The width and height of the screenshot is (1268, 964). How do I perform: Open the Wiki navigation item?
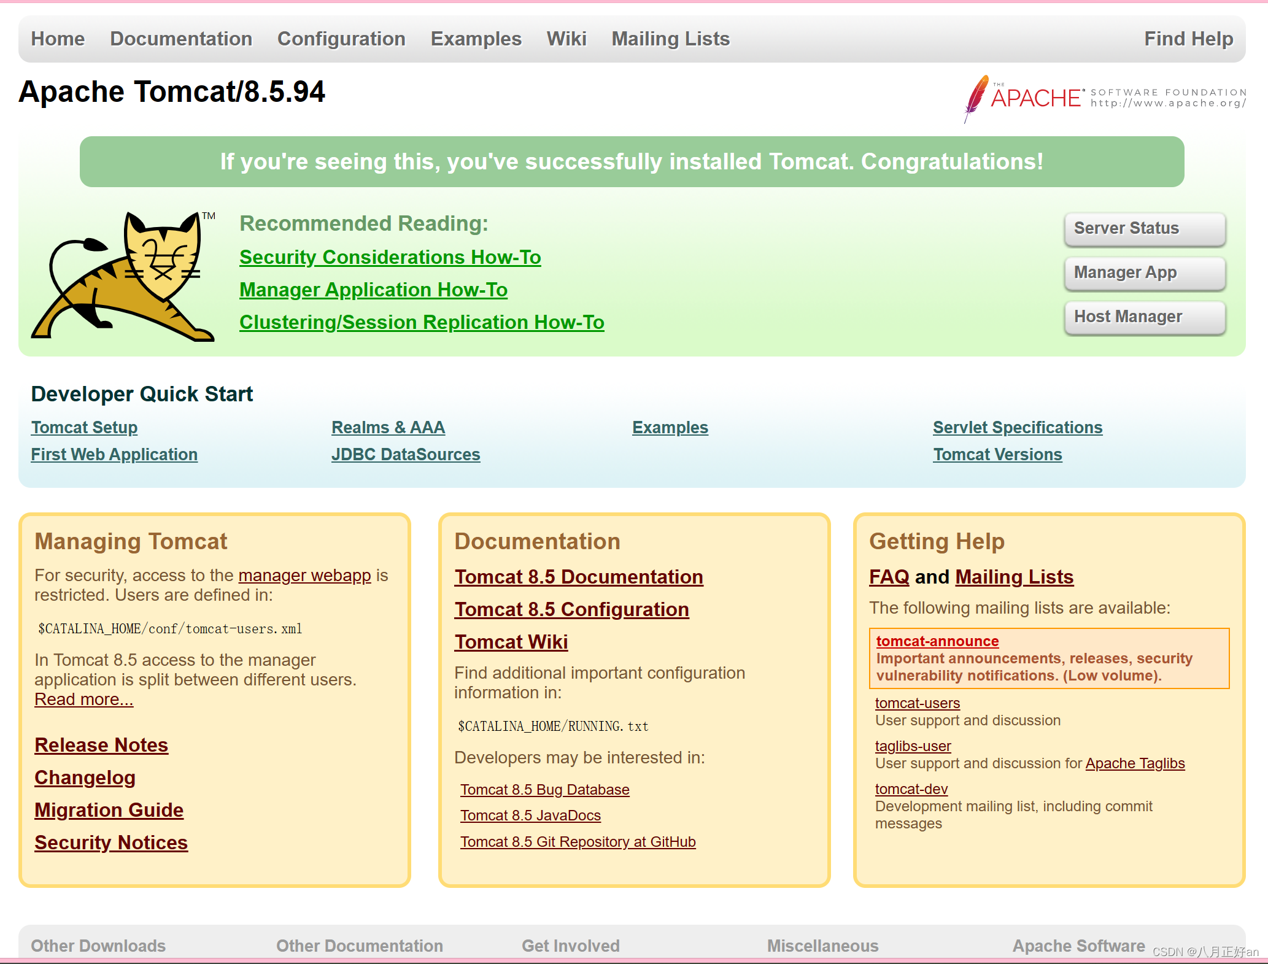click(x=566, y=39)
